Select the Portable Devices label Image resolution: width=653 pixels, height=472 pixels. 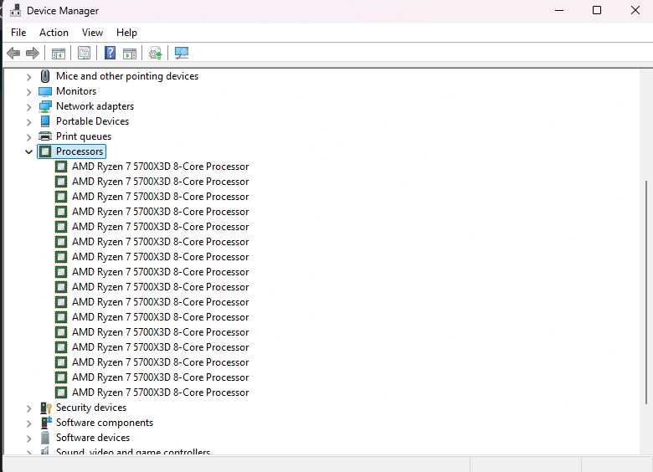[x=92, y=121]
